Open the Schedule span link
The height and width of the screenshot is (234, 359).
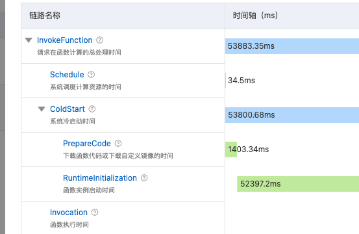(67, 75)
